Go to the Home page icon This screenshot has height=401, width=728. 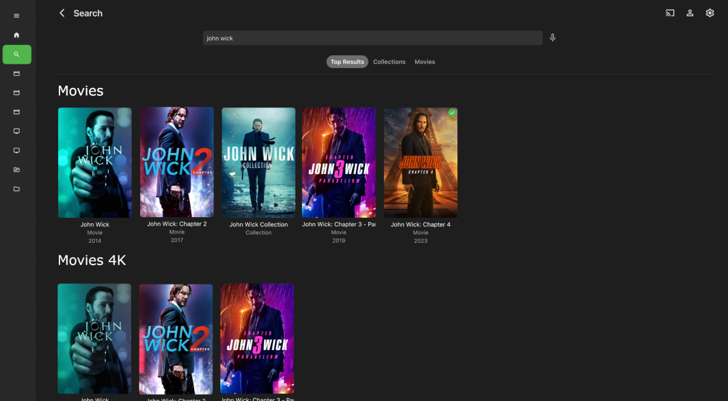[x=16, y=35]
